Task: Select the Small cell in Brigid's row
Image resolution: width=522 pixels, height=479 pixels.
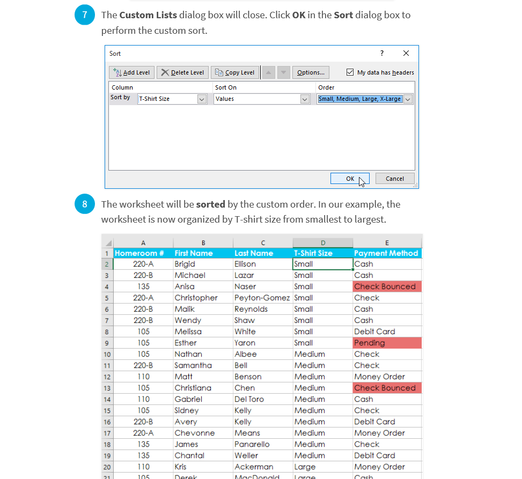Action: [323, 264]
